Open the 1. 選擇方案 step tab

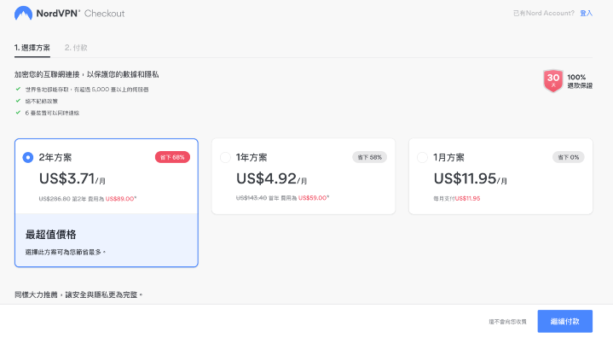[32, 48]
